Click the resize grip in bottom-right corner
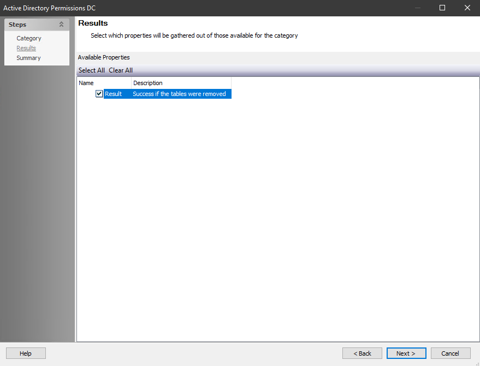Viewport: 480px width, 366px height. [x=478, y=363]
